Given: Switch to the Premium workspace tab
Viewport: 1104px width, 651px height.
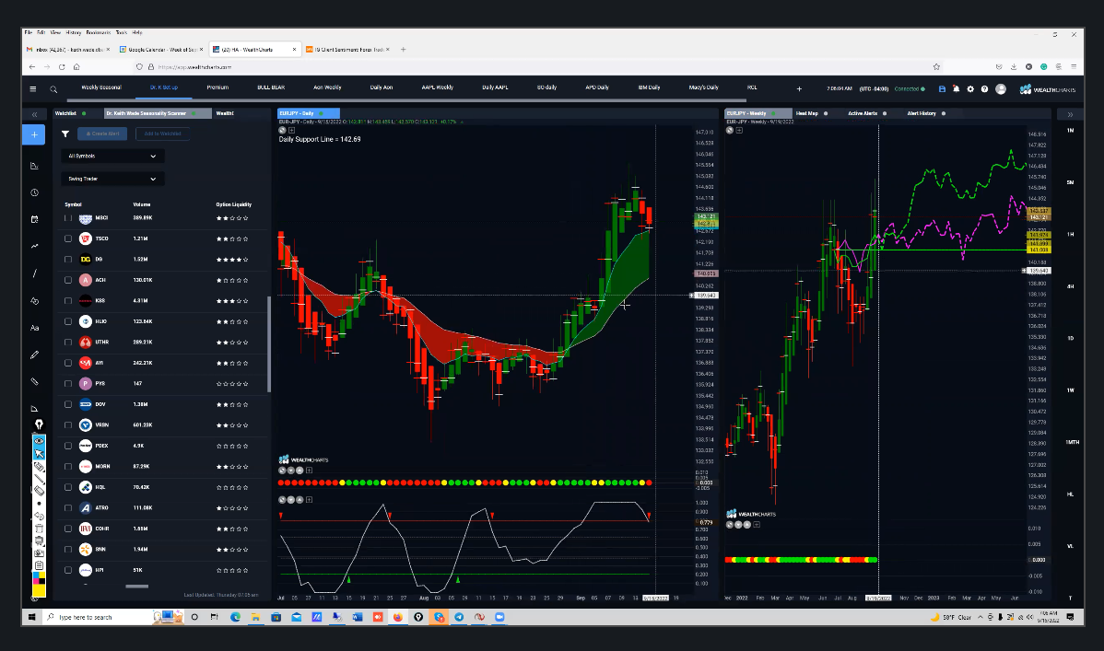Looking at the screenshot, I should (217, 87).
